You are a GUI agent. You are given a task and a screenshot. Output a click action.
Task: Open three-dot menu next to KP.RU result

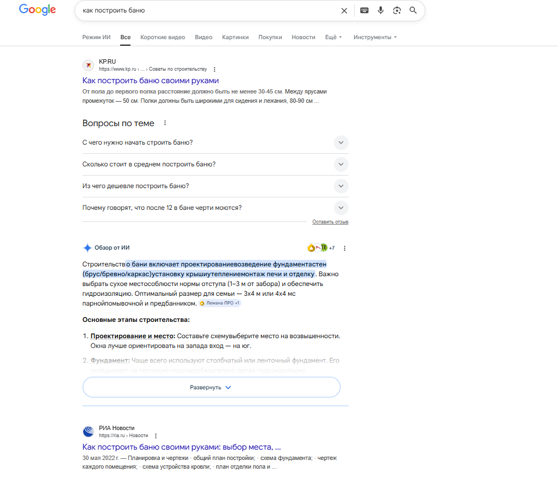pyautogui.click(x=215, y=70)
